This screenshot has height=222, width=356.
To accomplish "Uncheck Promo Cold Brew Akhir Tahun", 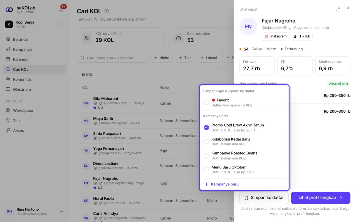I will coord(206,128).
